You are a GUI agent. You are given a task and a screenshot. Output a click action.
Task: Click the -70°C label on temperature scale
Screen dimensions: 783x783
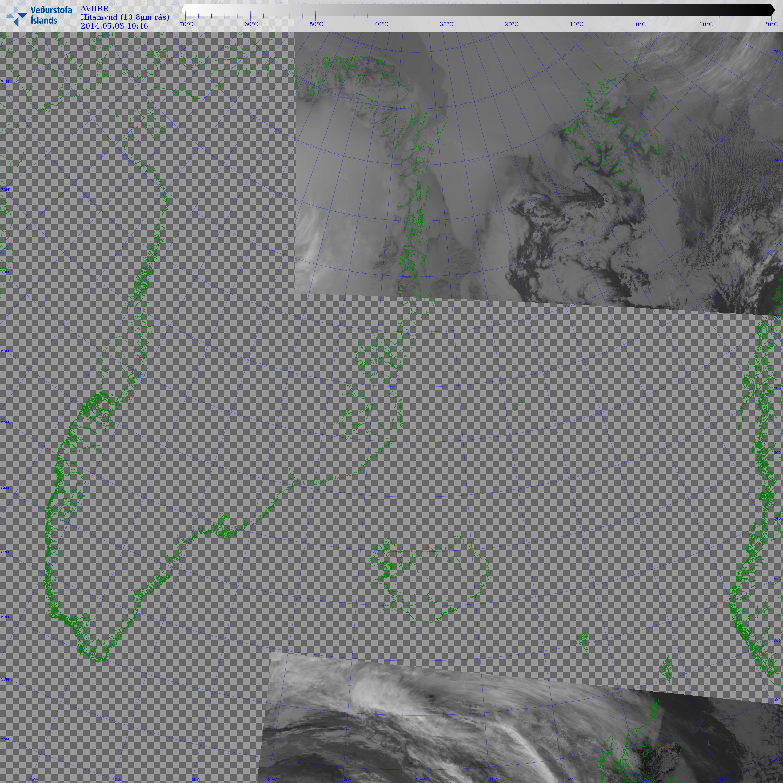pos(185,24)
